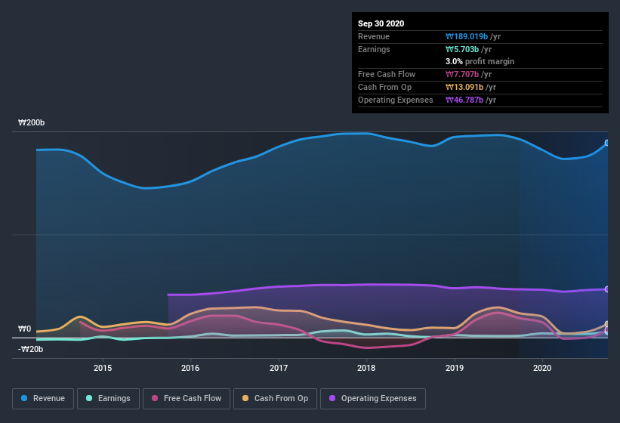620x423 pixels.
Task: Click the Operating Expenses label in tooltip
Action: tap(396, 100)
